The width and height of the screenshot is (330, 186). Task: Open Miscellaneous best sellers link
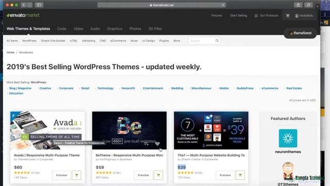[x=201, y=88]
